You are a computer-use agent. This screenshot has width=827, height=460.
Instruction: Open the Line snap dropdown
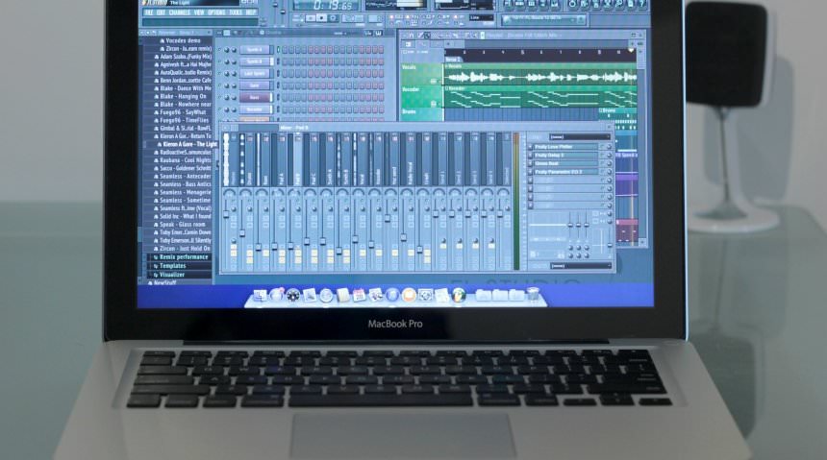click(x=482, y=18)
